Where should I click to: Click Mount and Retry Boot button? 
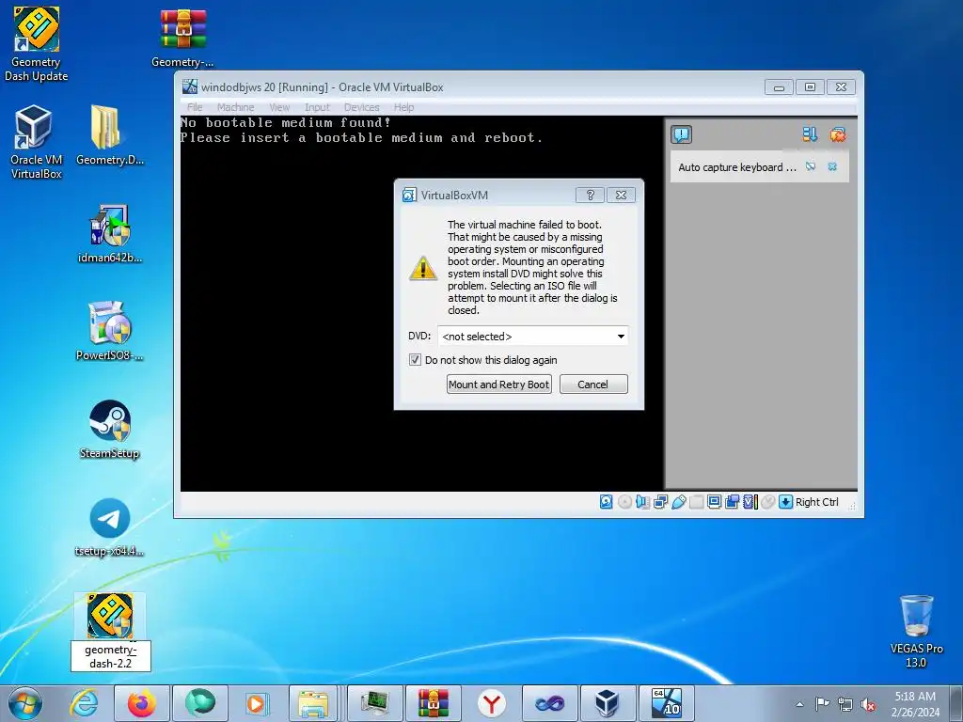coord(498,385)
